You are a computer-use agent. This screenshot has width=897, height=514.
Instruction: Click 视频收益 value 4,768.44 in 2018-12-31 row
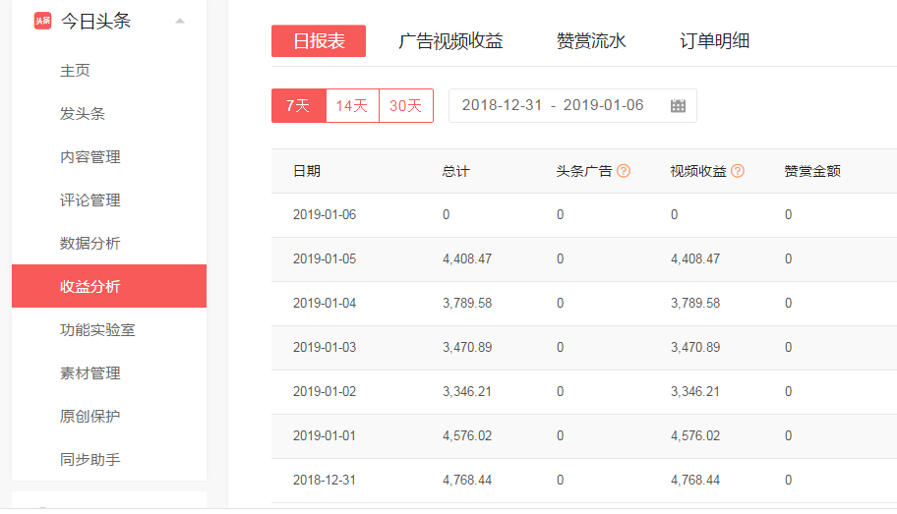[695, 480]
